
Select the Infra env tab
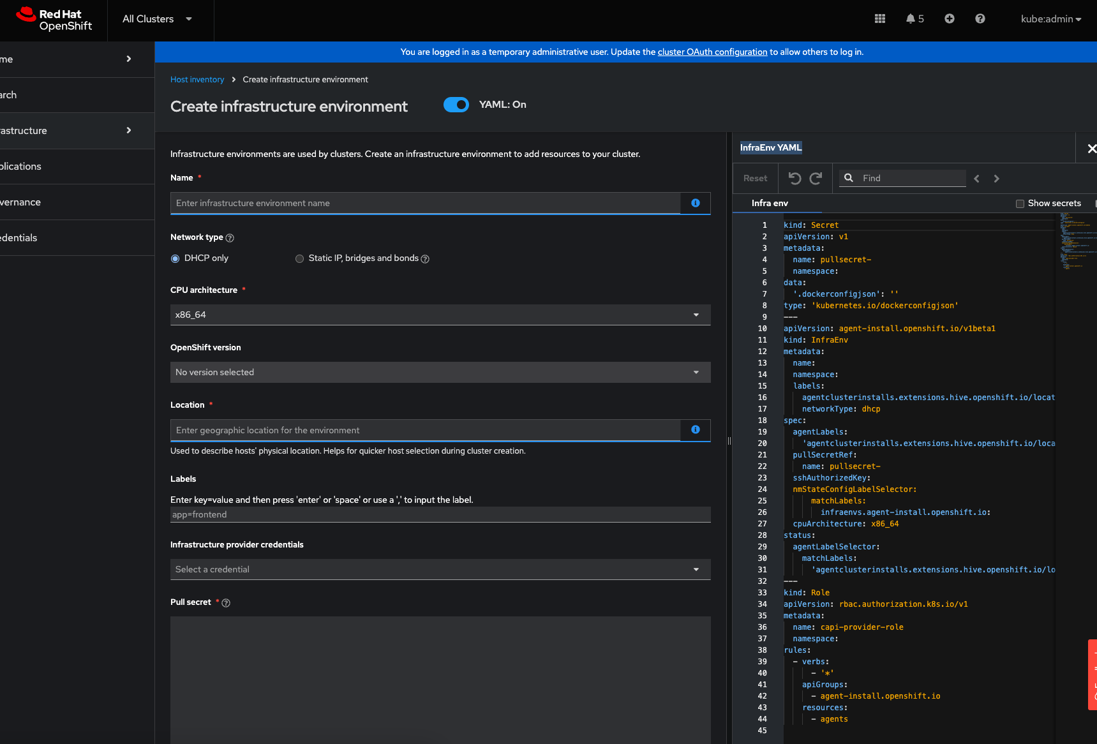coord(770,203)
